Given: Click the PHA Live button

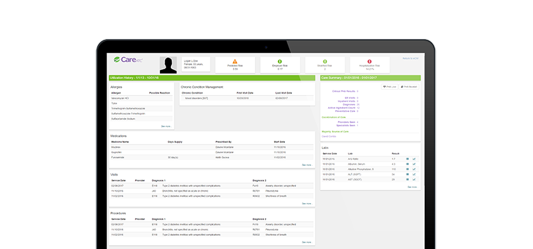Looking at the screenshot, I should coord(389,87).
